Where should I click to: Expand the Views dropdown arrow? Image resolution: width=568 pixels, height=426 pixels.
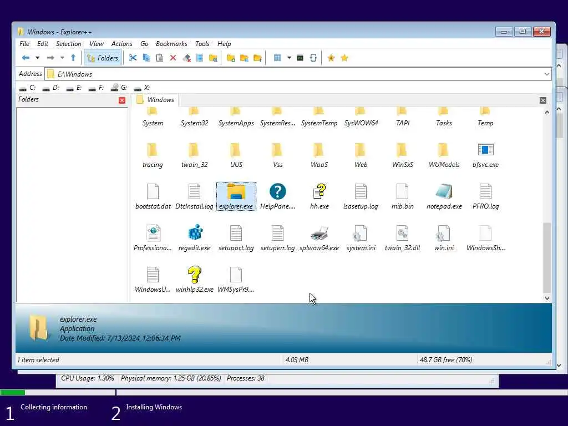[289, 58]
